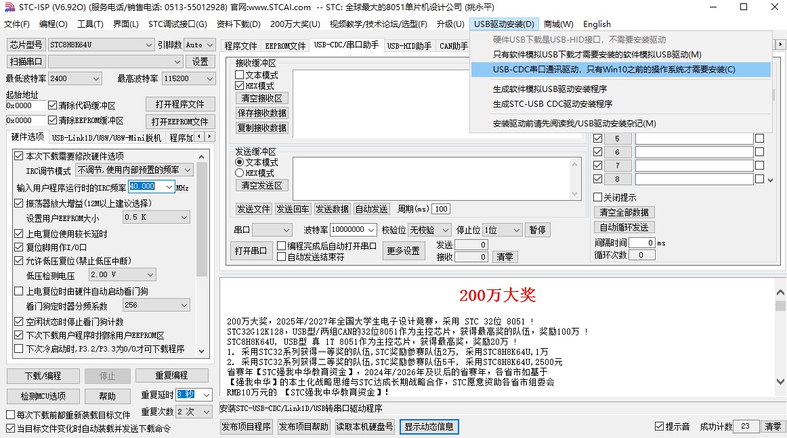Click 发送数据 button
Screen dimensions: 787x438
(332, 209)
